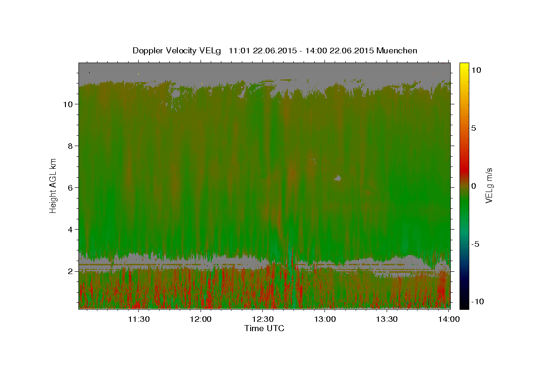Click the yellow top of the colorbar

tap(464, 68)
